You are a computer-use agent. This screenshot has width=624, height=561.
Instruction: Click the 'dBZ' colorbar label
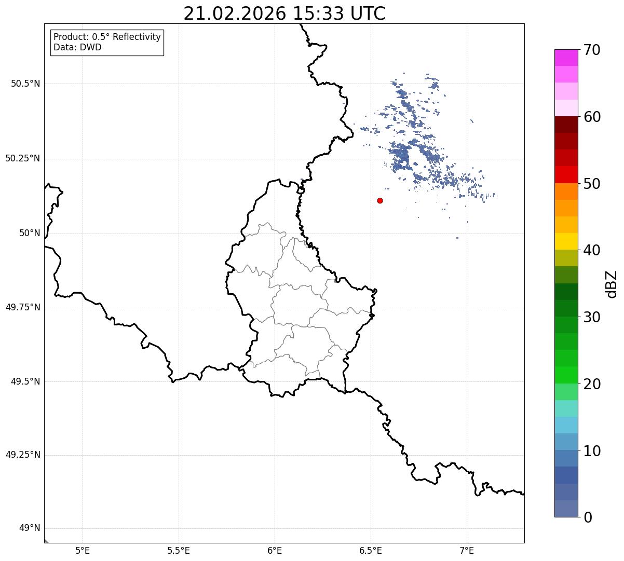pyautogui.click(x=612, y=284)
